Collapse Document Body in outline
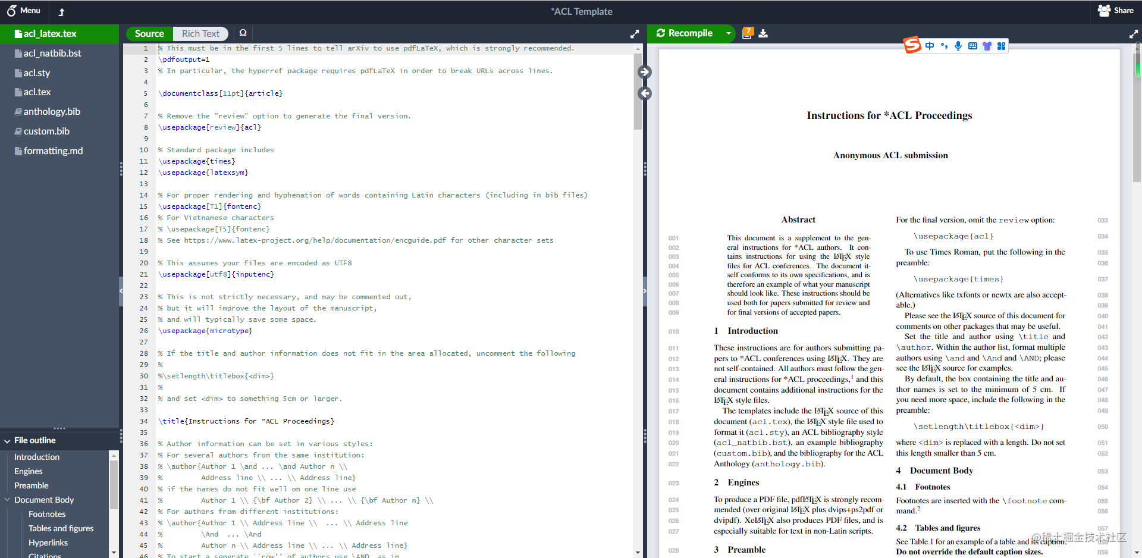Image resolution: width=1142 pixels, height=558 pixels. tap(8, 500)
